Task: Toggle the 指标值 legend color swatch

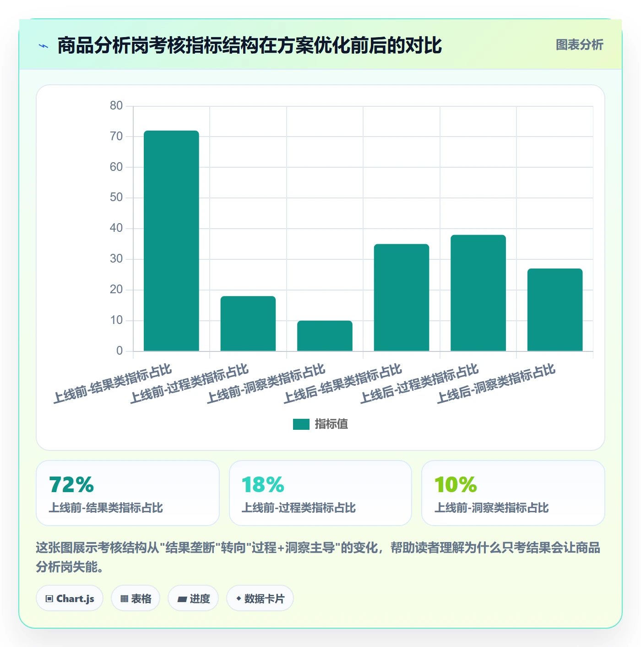Action: click(x=301, y=424)
